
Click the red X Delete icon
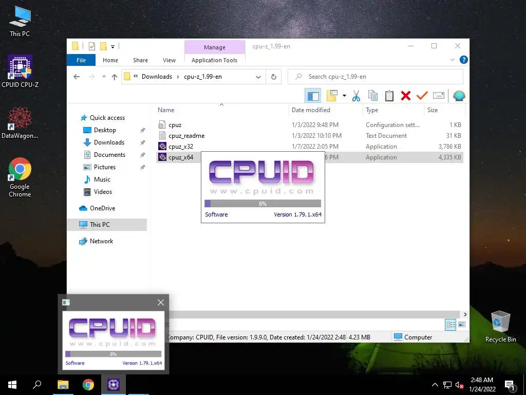pyautogui.click(x=406, y=96)
